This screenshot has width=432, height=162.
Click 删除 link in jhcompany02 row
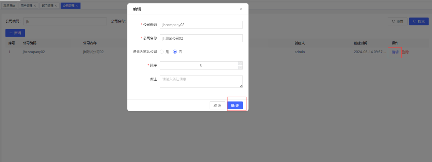pos(405,52)
